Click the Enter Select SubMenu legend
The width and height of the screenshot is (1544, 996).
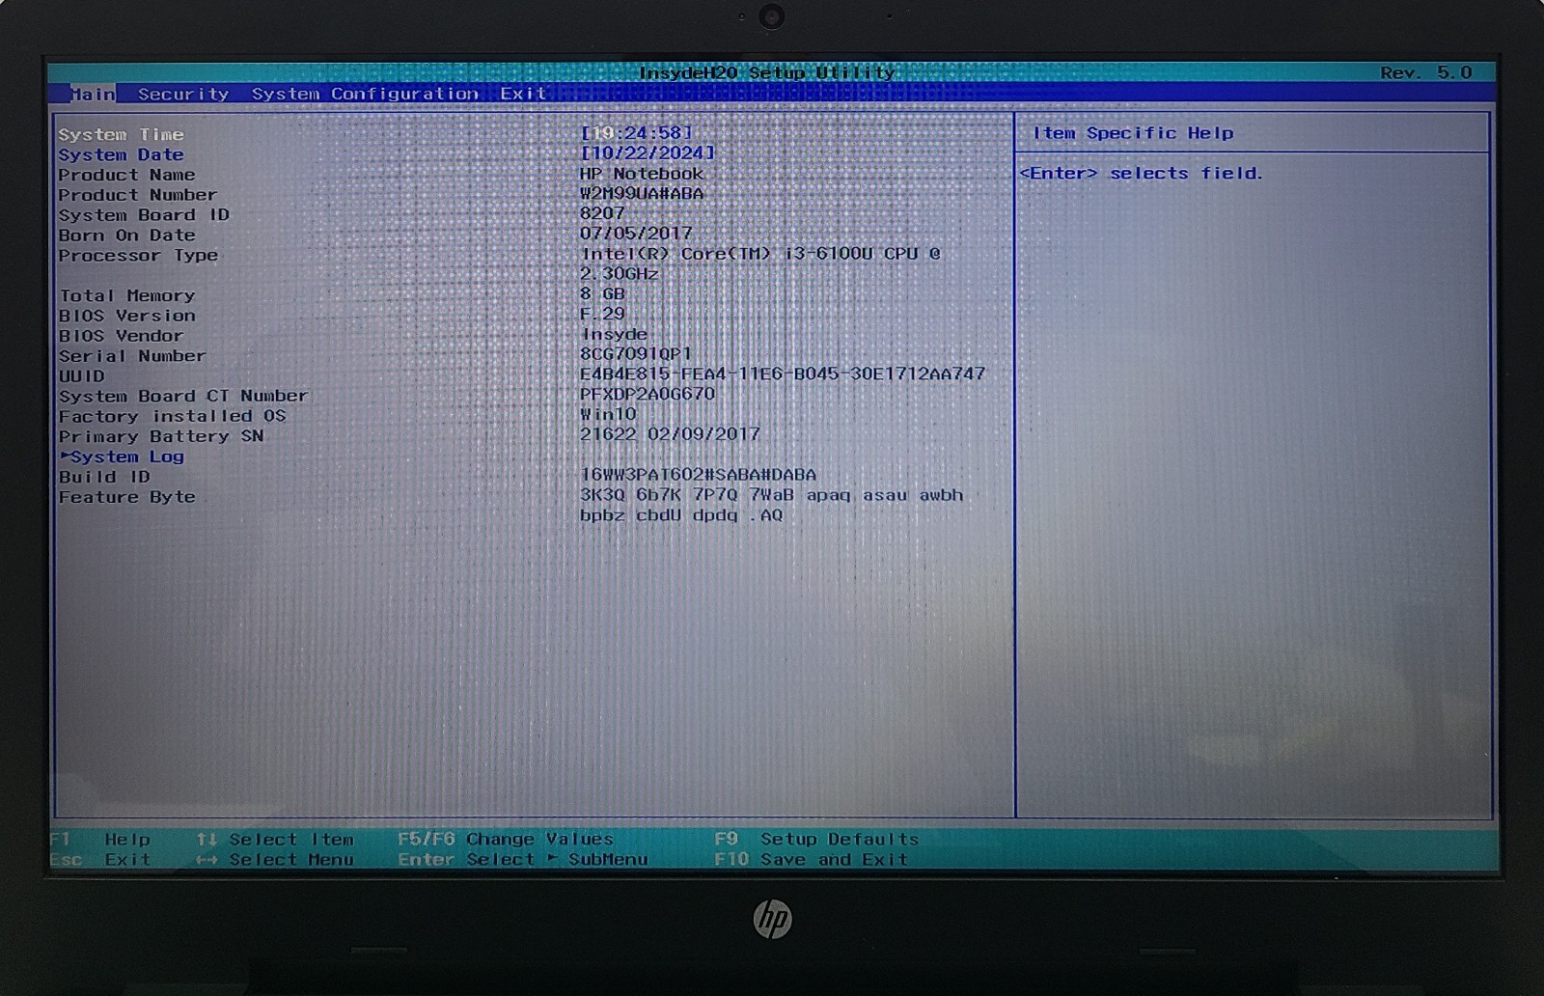pyautogui.click(x=523, y=859)
